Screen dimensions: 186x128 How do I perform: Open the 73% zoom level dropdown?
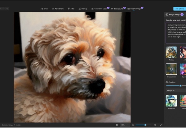pos(125,125)
